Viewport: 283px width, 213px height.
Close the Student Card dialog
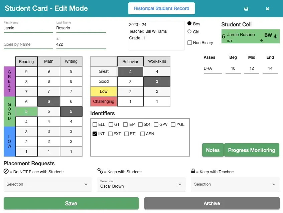pos(267,9)
